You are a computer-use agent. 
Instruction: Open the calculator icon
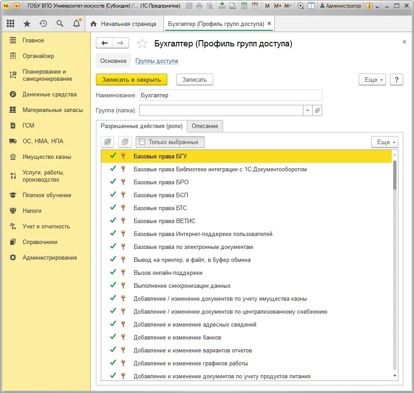(244, 6)
